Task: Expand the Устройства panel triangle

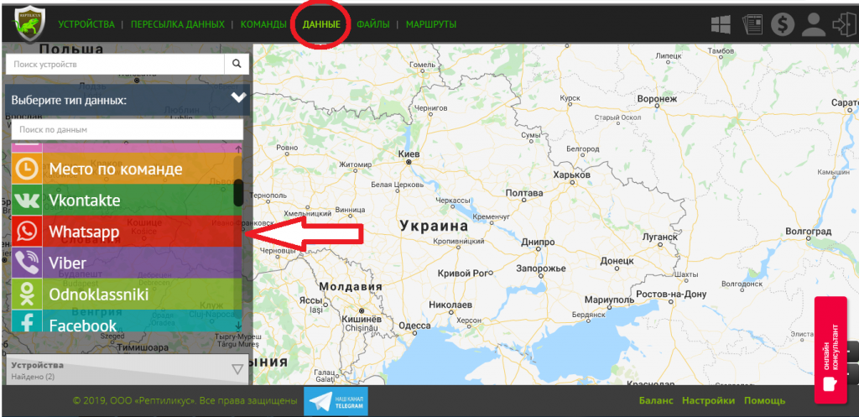Action: click(x=237, y=369)
